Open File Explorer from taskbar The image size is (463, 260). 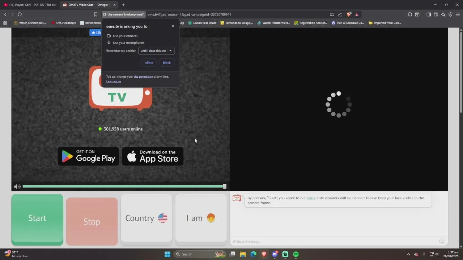(x=243, y=254)
